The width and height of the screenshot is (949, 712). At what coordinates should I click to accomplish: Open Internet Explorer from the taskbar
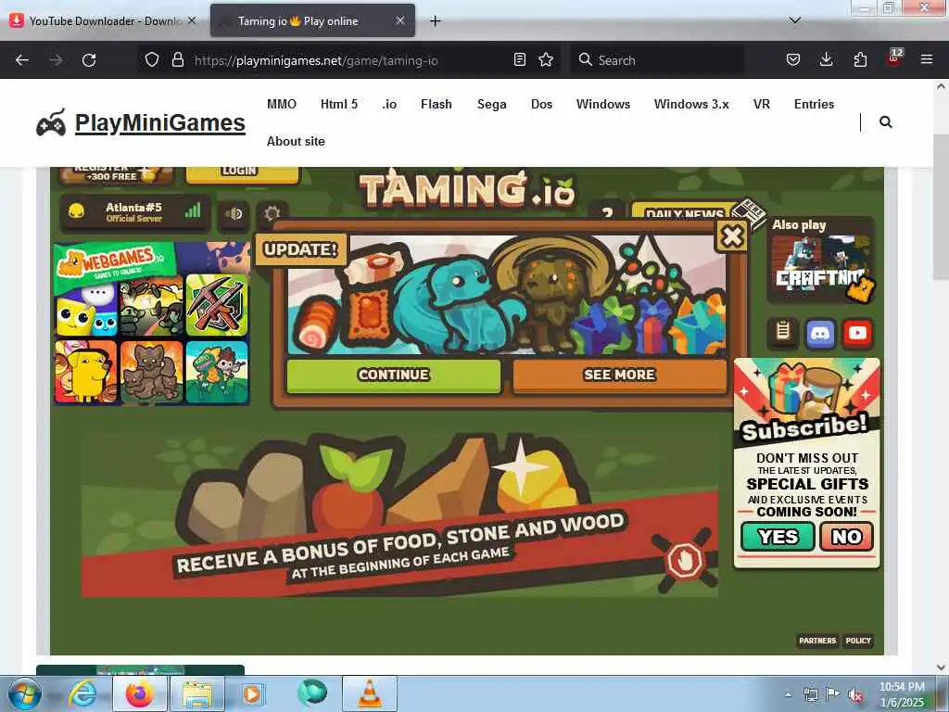[x=82, y=693]
